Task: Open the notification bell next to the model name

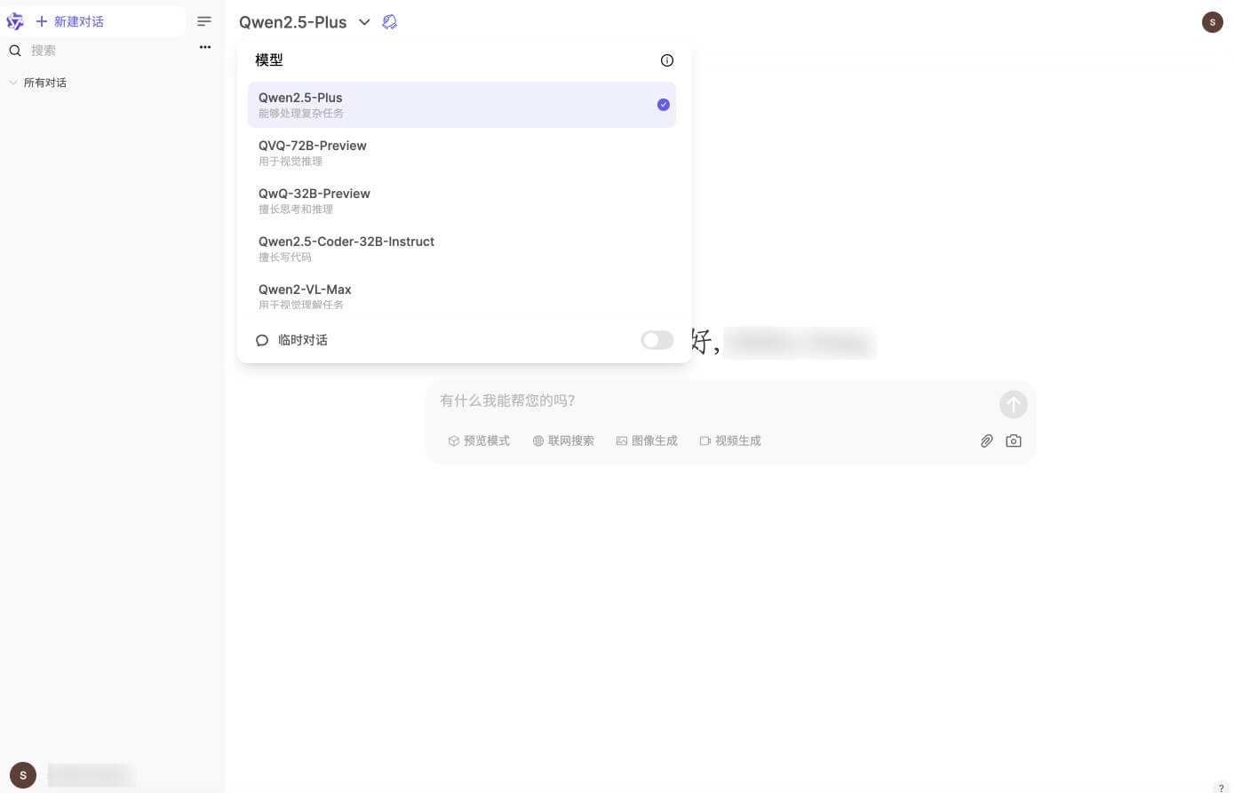Action: (x=390, y=21)
